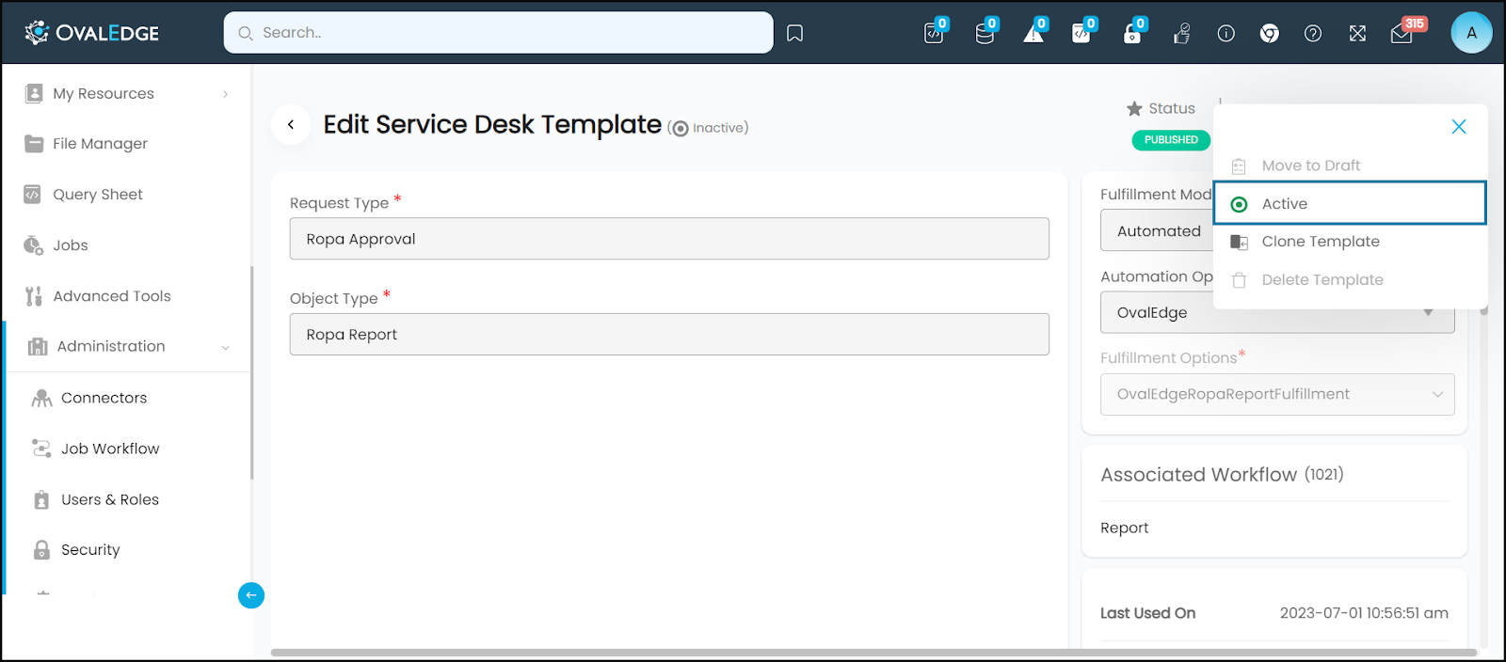
Task: Collapse sidebar with blue arrow button
Action: point(251,595)
